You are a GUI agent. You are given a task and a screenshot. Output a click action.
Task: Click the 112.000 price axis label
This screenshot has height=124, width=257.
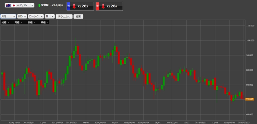(x=250, y=26)
